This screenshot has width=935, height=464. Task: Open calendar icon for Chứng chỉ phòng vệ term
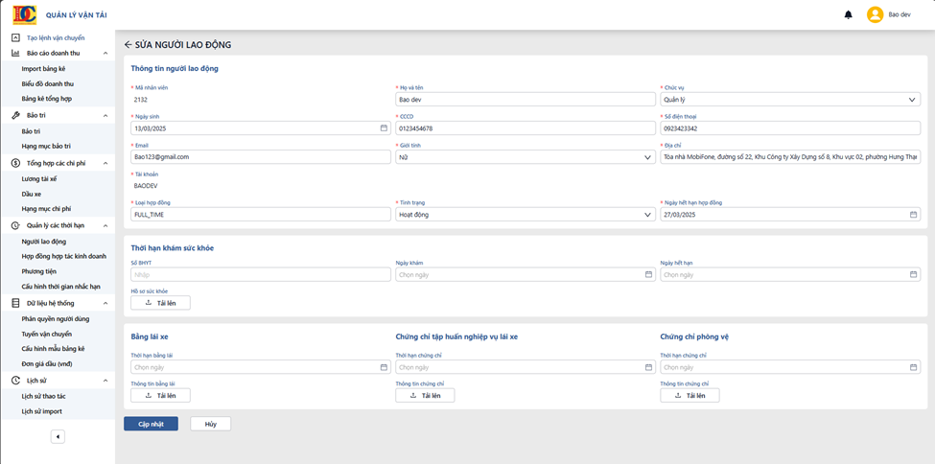[x=913, y=367]
